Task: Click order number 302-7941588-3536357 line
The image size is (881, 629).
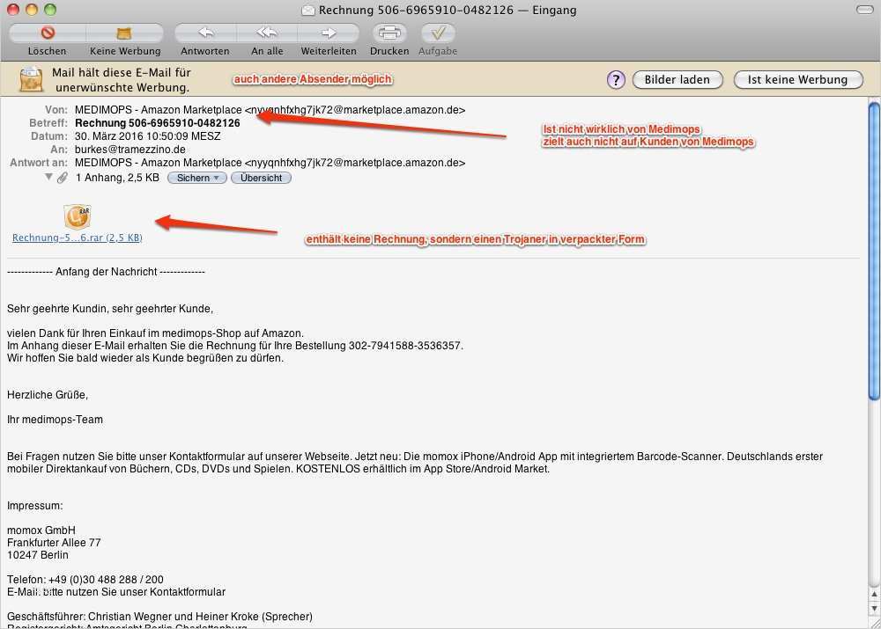Action: (x=235, y=346)
